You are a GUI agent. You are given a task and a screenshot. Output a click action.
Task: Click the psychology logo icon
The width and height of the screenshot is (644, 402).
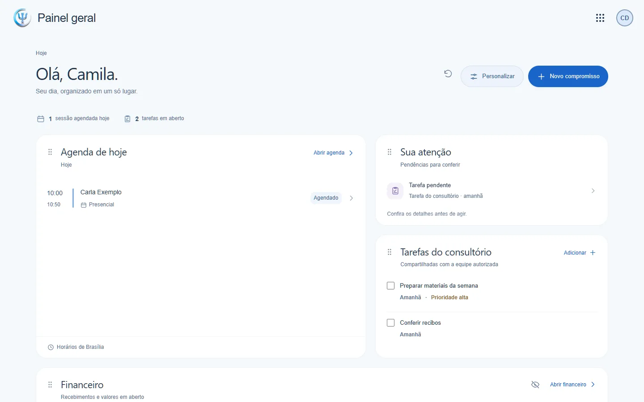(22, 18)
